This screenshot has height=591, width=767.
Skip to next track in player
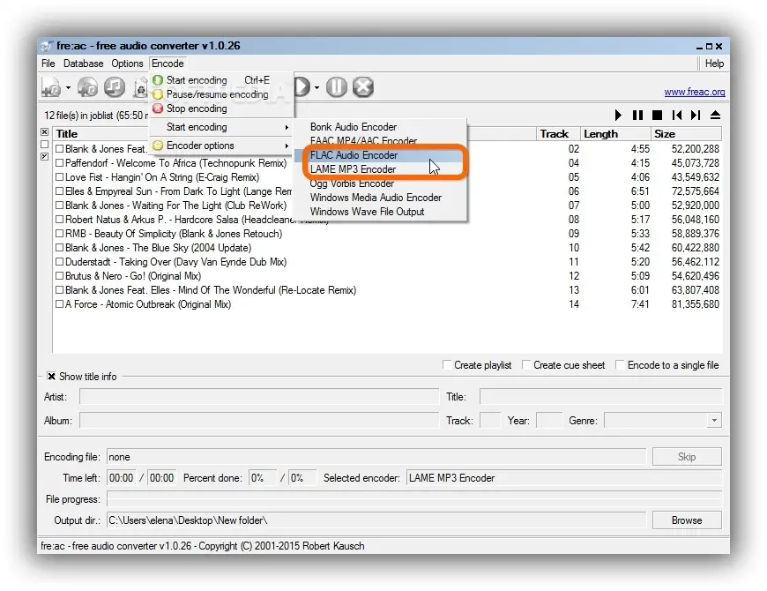696,116
